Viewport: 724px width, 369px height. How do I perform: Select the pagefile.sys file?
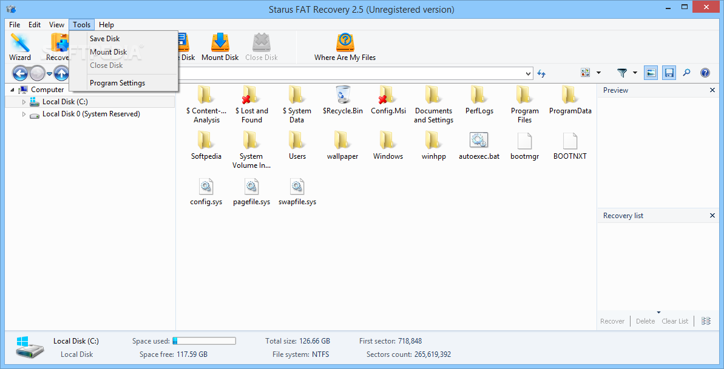(x=252, y=191)
